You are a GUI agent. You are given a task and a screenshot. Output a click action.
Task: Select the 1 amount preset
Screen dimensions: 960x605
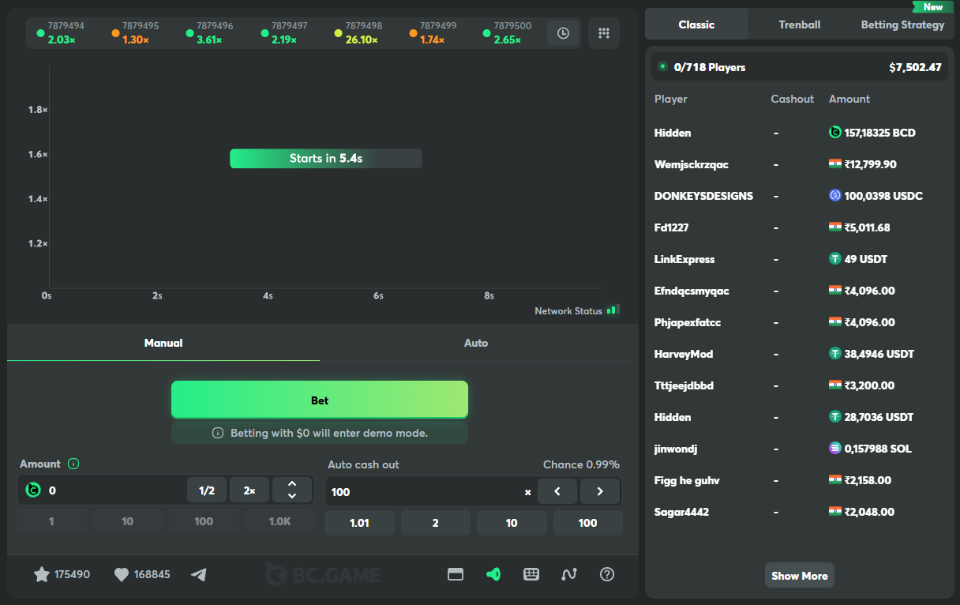tap(51, 521)
